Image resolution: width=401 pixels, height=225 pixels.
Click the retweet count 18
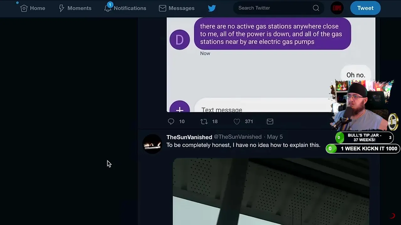pyautogui.click(x=215, y=122)
